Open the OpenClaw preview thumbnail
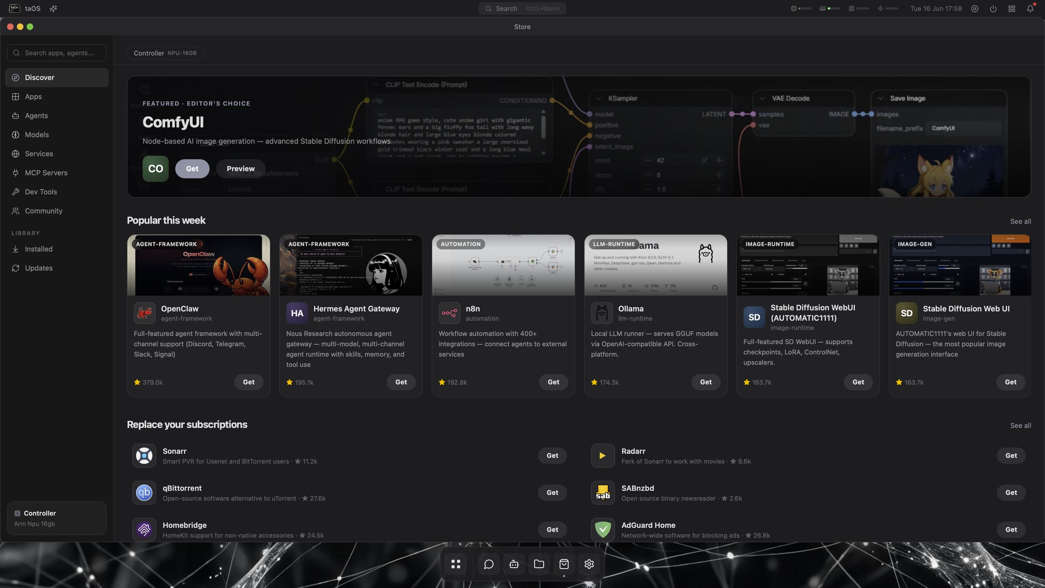The image size is (1045, 588). pyautogui.click(x=199, y=265)
